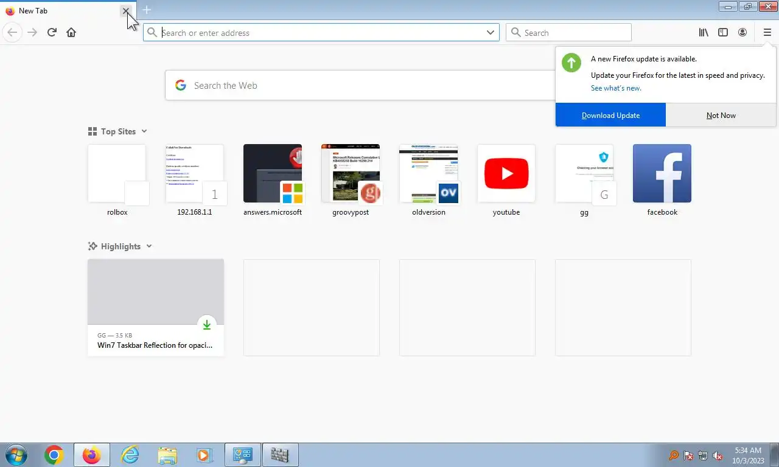The width and height of the screenshot is (779, 467).
Task: Open the gg top site tile
Action: coord(584,181)
